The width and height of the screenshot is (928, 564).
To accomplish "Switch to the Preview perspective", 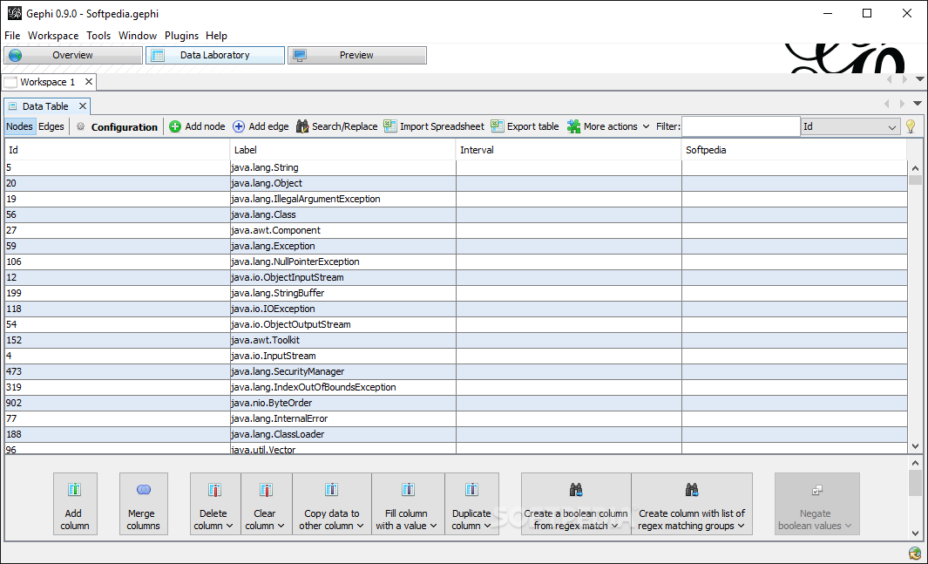I will point(357,55).
